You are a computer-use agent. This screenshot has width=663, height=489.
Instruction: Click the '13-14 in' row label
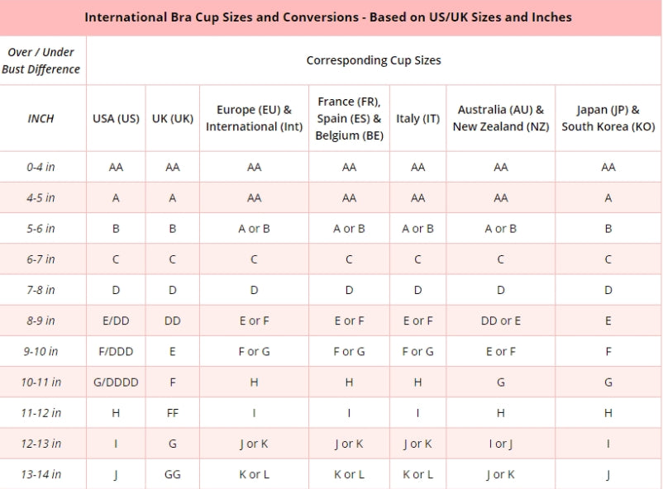tap(41, 474)
